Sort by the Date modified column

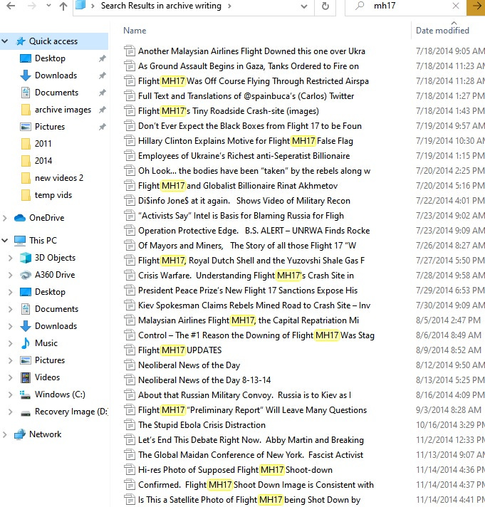[442, 31]
